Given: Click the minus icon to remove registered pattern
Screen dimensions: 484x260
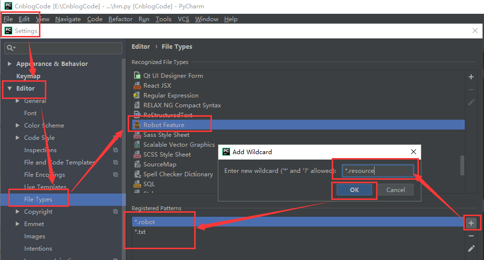Looking at the screenshot, I should pyautogui.click(x=471, y=236).
